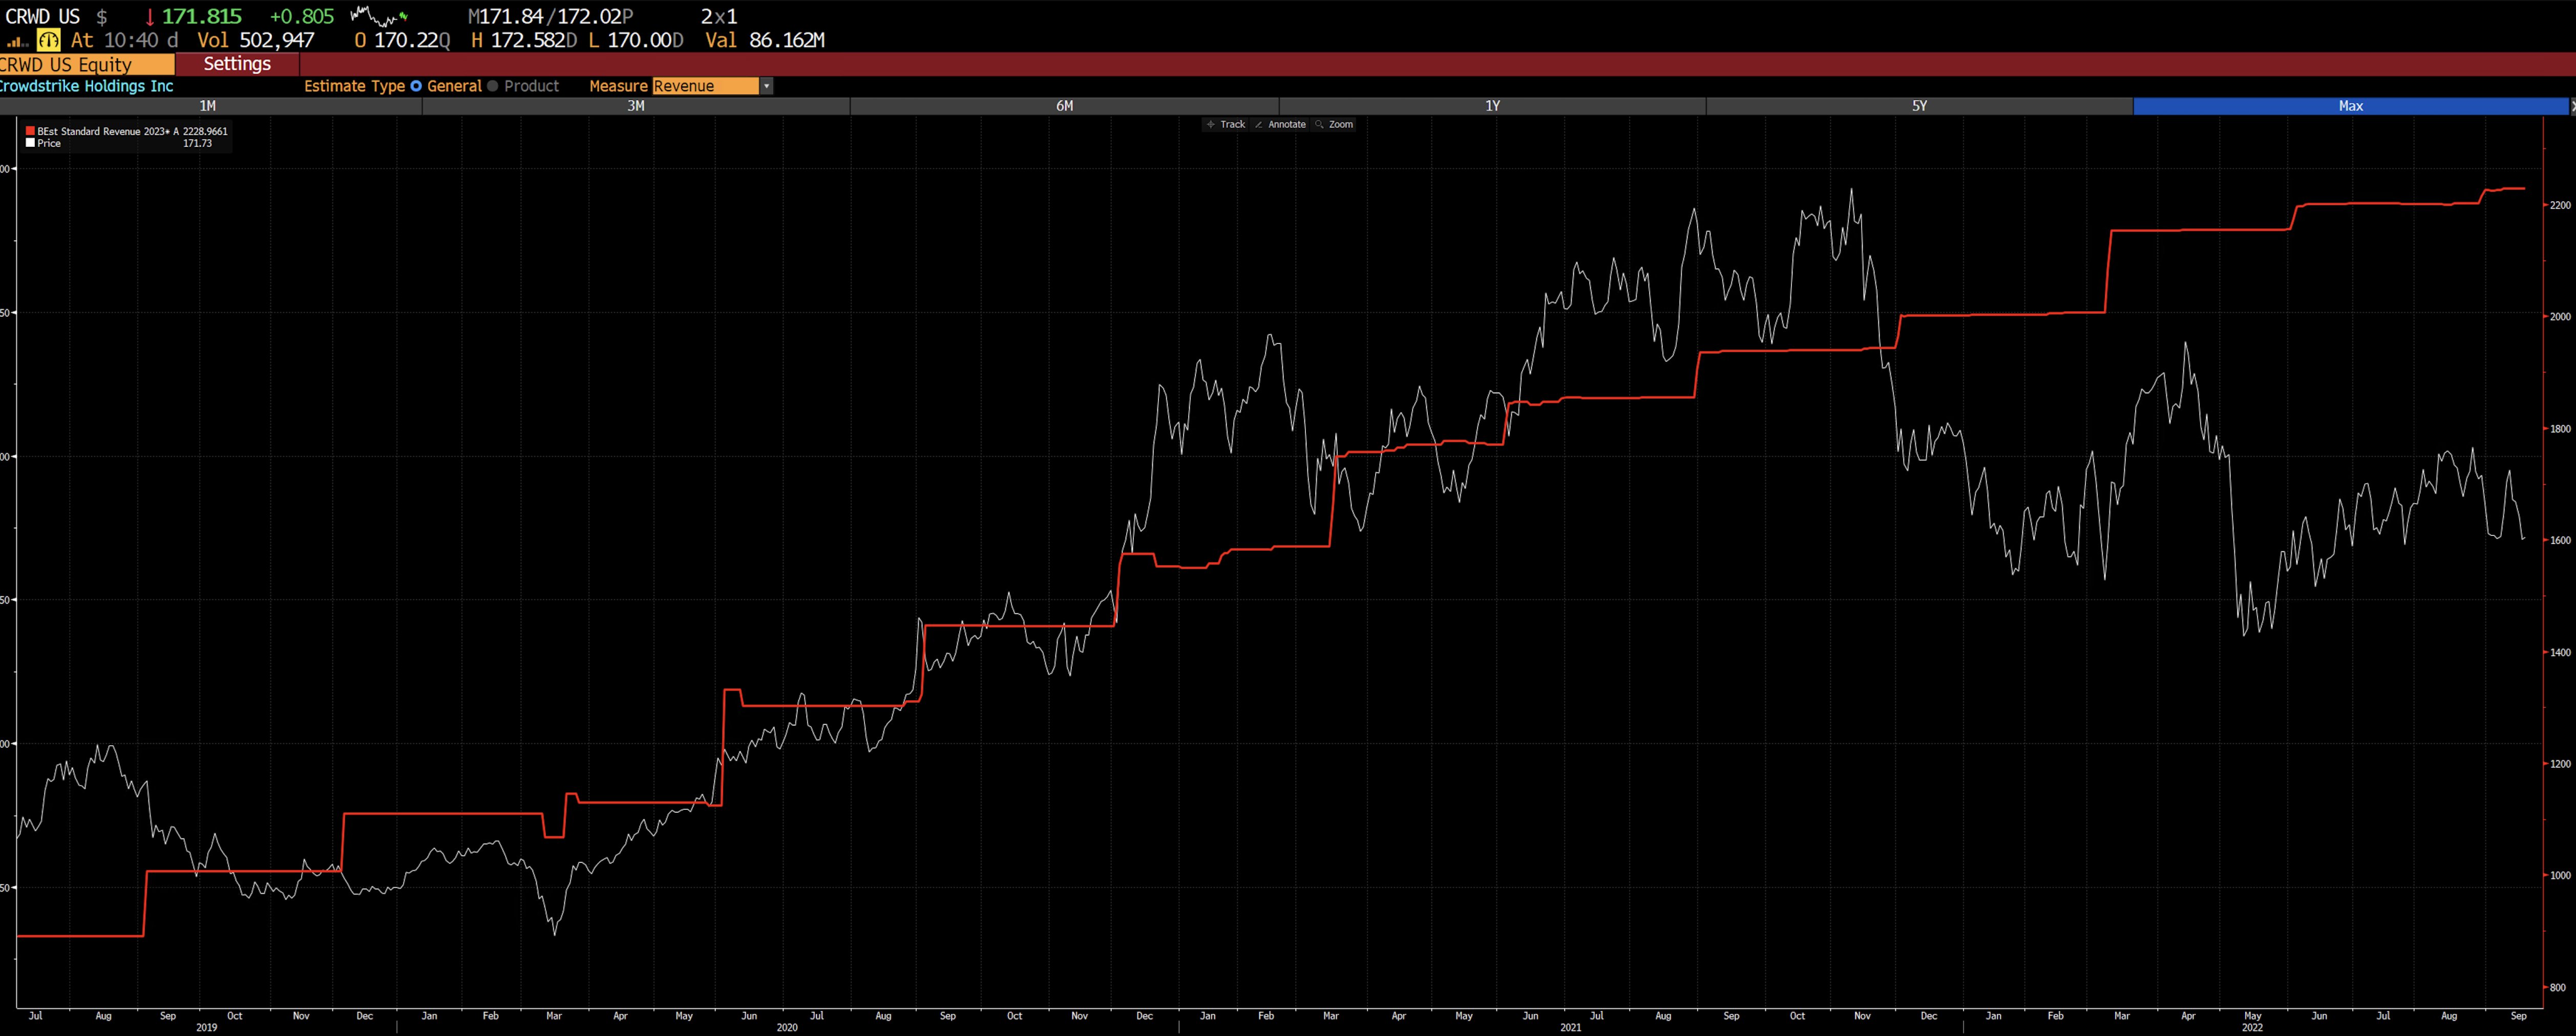Click the O 170.22Q open value
Image resolution: width=2576 pixels, height=1036 pixels.
[x=402, y=41]
